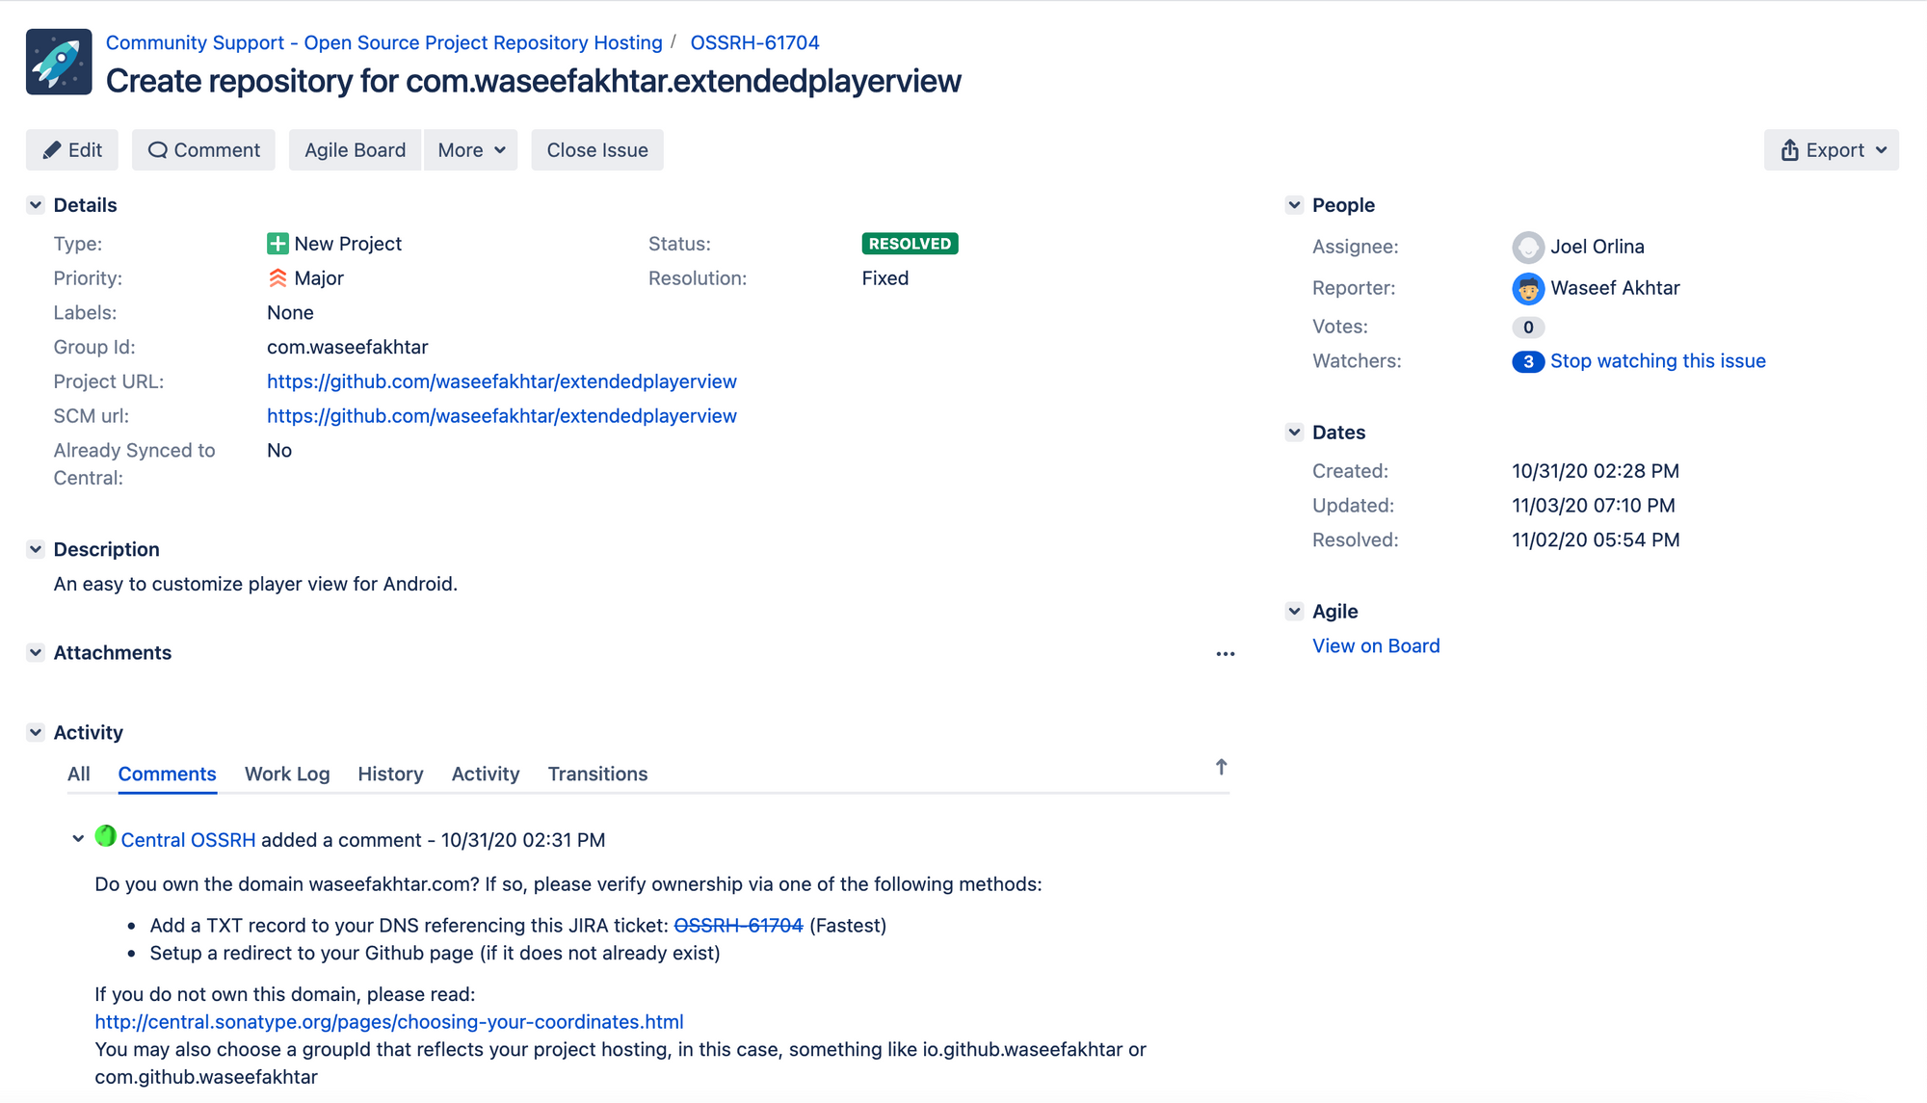1927x1103 pixels.
Task: Click the Close Issue button
Action: [596, 150]
